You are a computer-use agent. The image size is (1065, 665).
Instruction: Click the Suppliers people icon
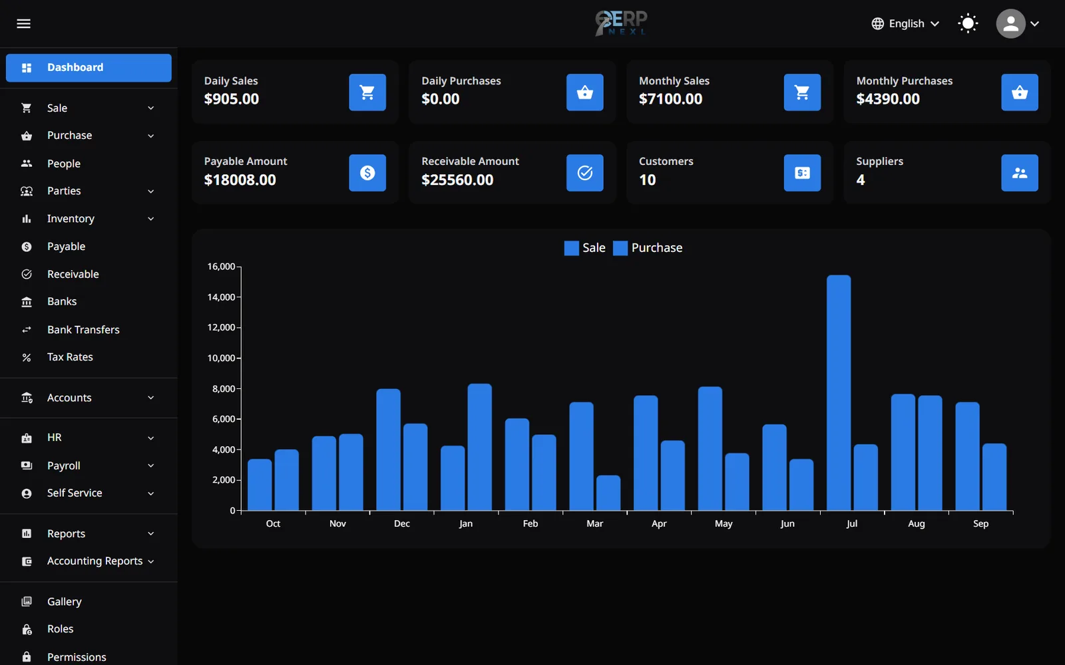click(x=1020, y=173)
